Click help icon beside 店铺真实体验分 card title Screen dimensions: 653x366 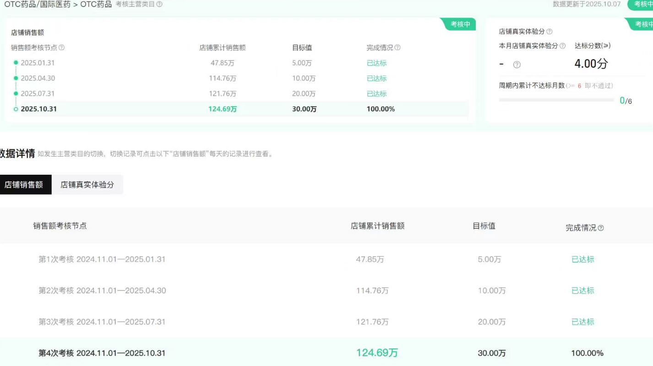pos(550,32)
